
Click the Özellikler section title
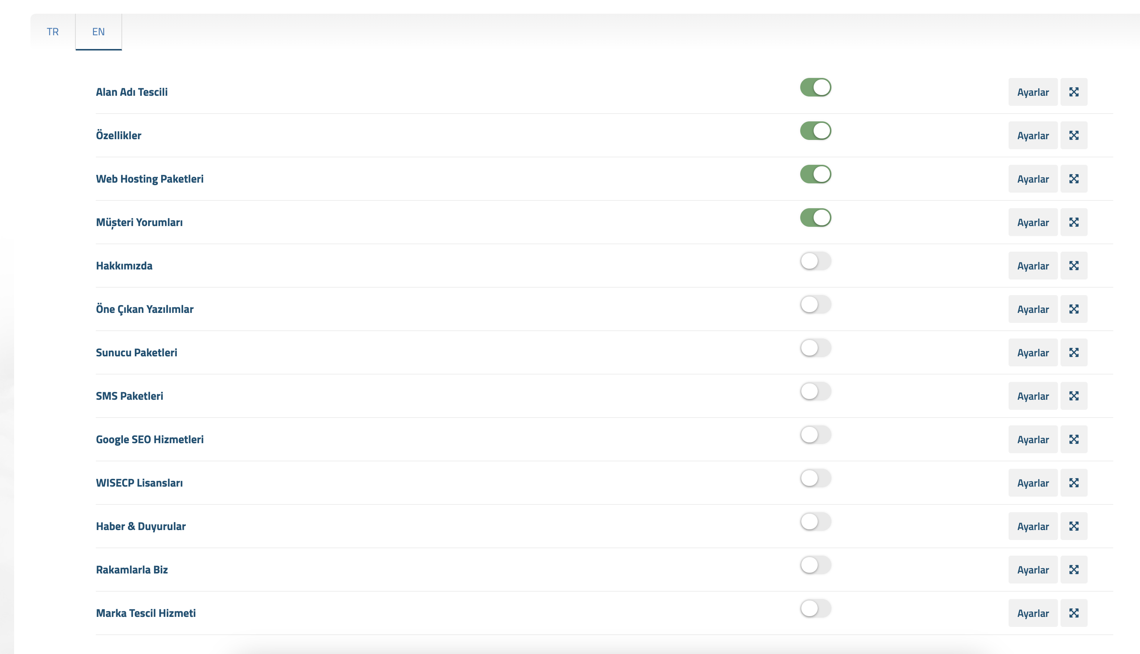click(x=118, y=135)
